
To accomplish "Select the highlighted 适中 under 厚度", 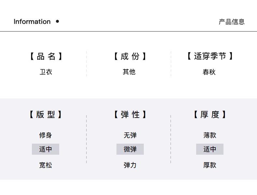I will click(x=210, y=149).
